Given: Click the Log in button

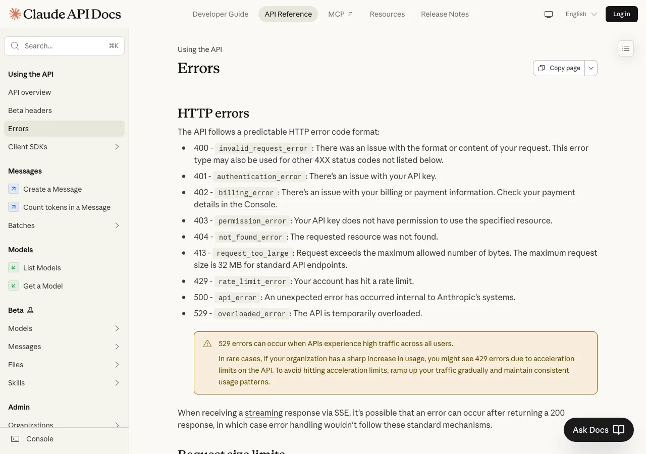Looking at the screenshot, I should 622,14.
